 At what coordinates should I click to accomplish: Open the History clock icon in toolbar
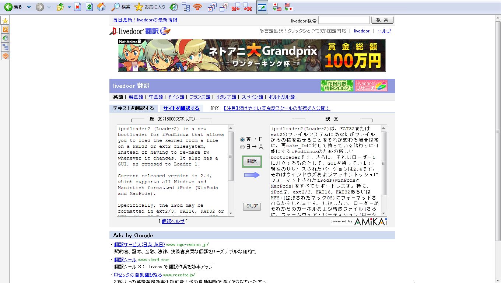click(x=174, y=7)
